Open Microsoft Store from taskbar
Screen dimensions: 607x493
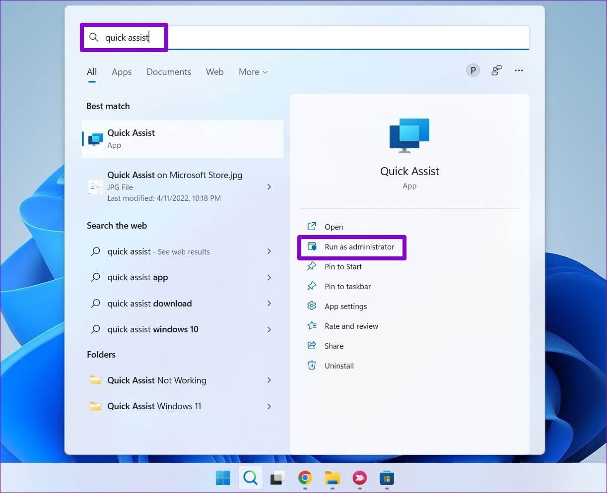pos(386,478)
